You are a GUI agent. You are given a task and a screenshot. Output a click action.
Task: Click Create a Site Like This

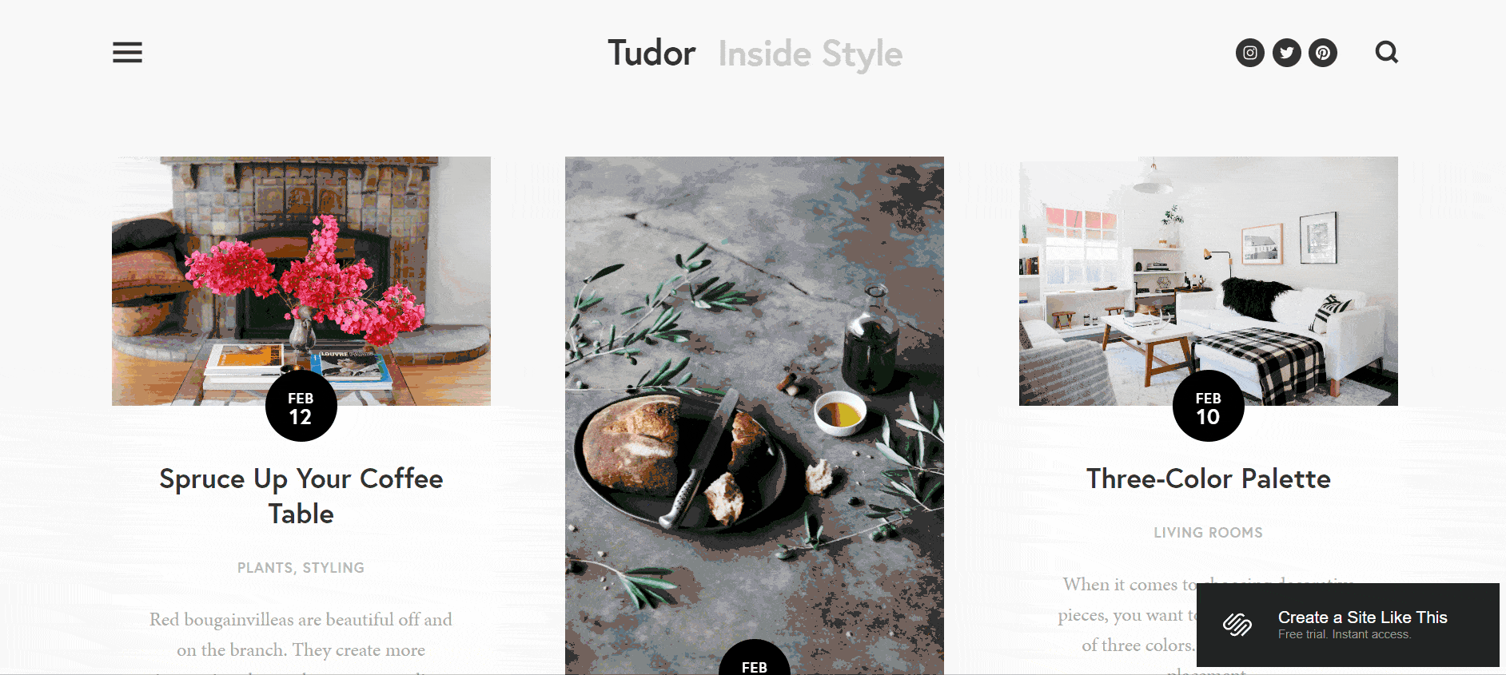(1362, 617)
